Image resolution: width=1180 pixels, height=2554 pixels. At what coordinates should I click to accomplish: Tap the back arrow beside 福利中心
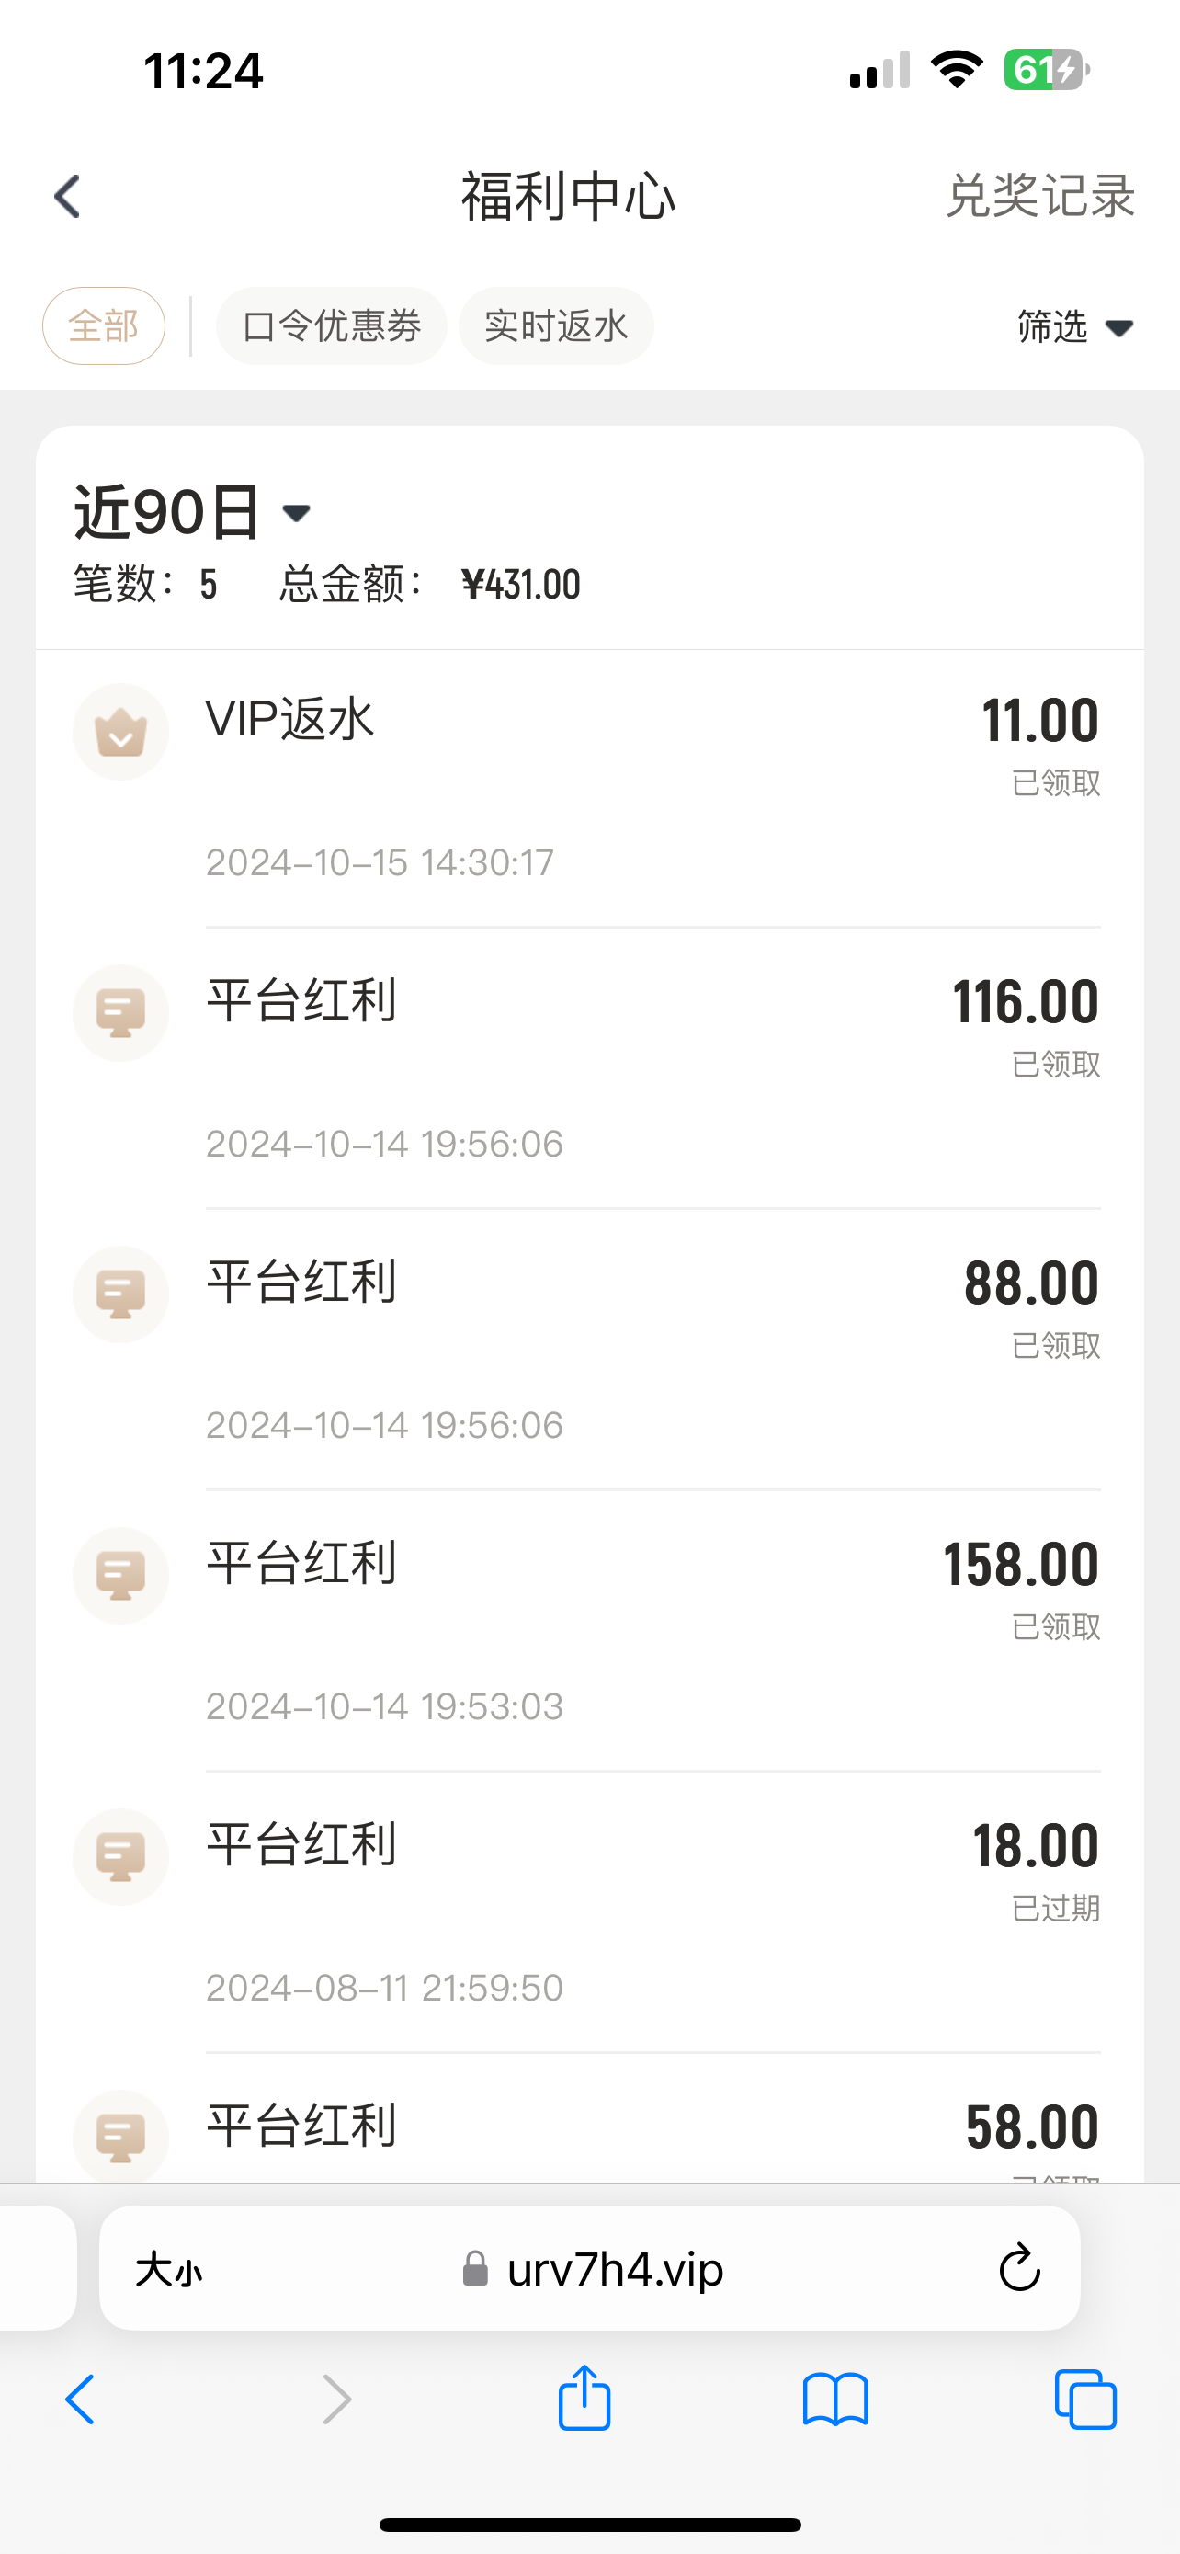67,197
